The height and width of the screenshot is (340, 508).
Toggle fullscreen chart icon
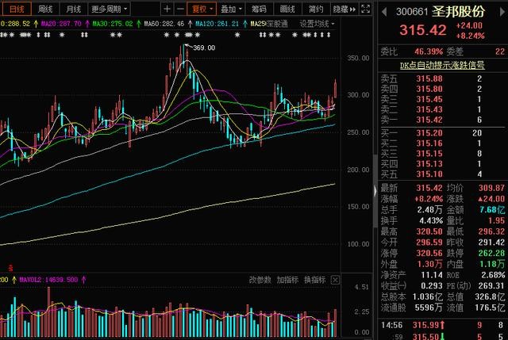click(365, 9)
